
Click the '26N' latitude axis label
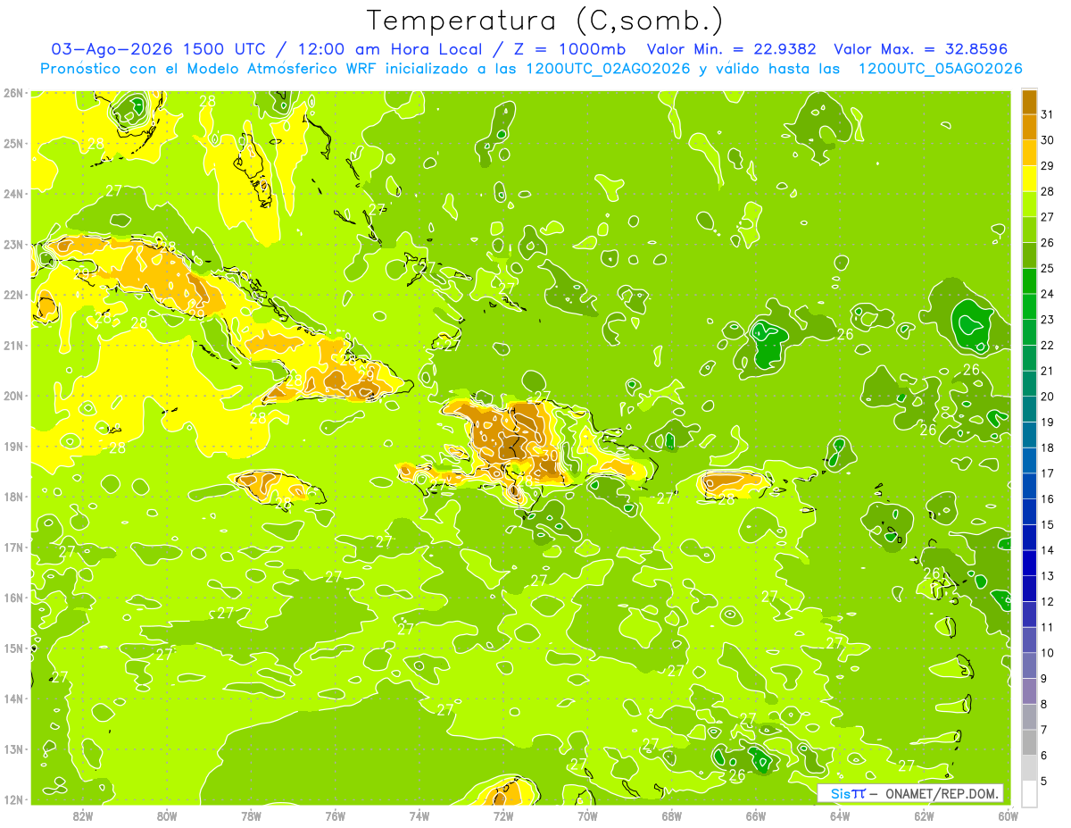(x=12, y=92)
